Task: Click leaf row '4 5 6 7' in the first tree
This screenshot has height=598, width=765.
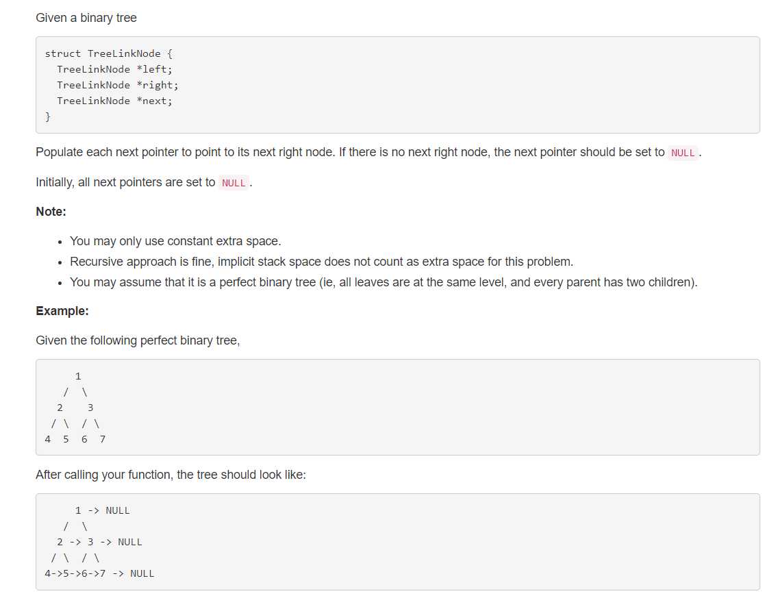Action: click(75, 439)
